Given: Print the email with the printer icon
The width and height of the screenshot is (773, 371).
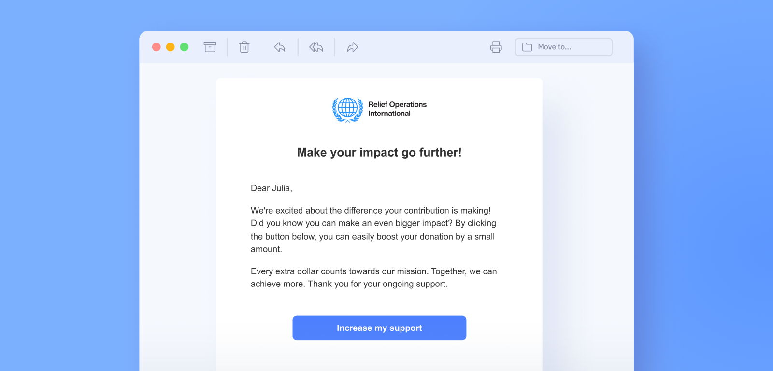Looking at the screenshot, I should point(496,47).
